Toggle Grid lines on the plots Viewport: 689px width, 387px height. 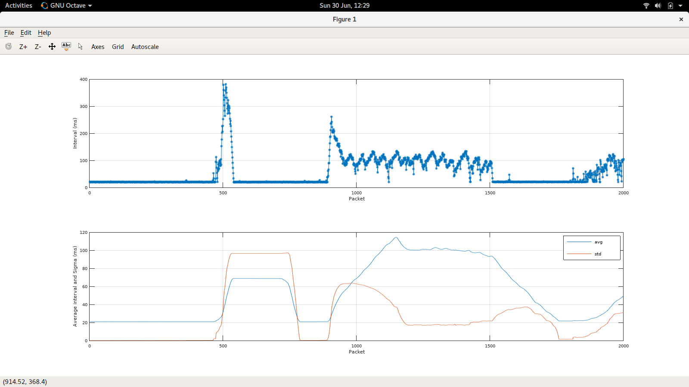118,47
